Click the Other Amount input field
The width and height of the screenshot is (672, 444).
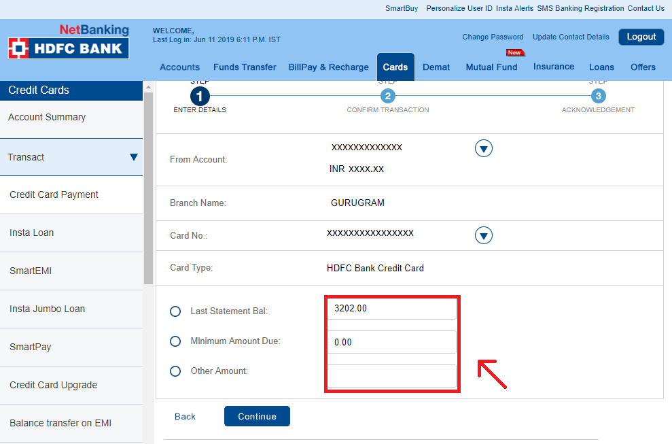click(392, 376)
